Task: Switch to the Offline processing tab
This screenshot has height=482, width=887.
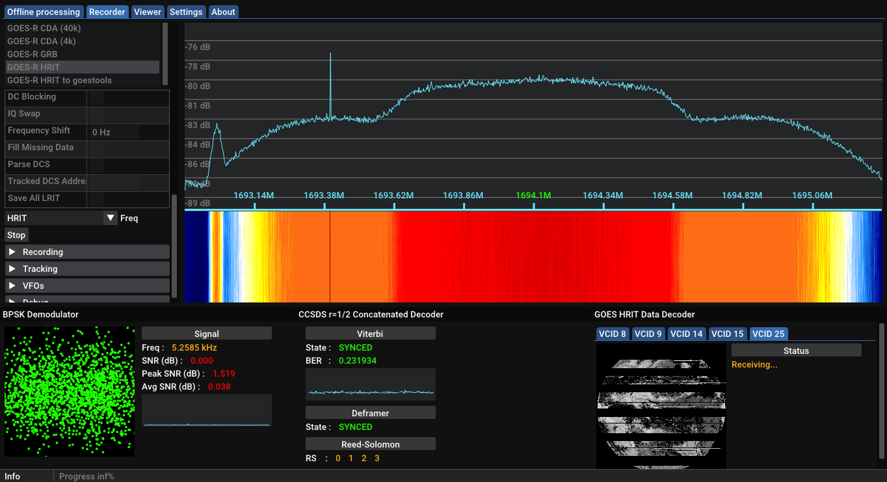Action: click(x=44, y=12)
